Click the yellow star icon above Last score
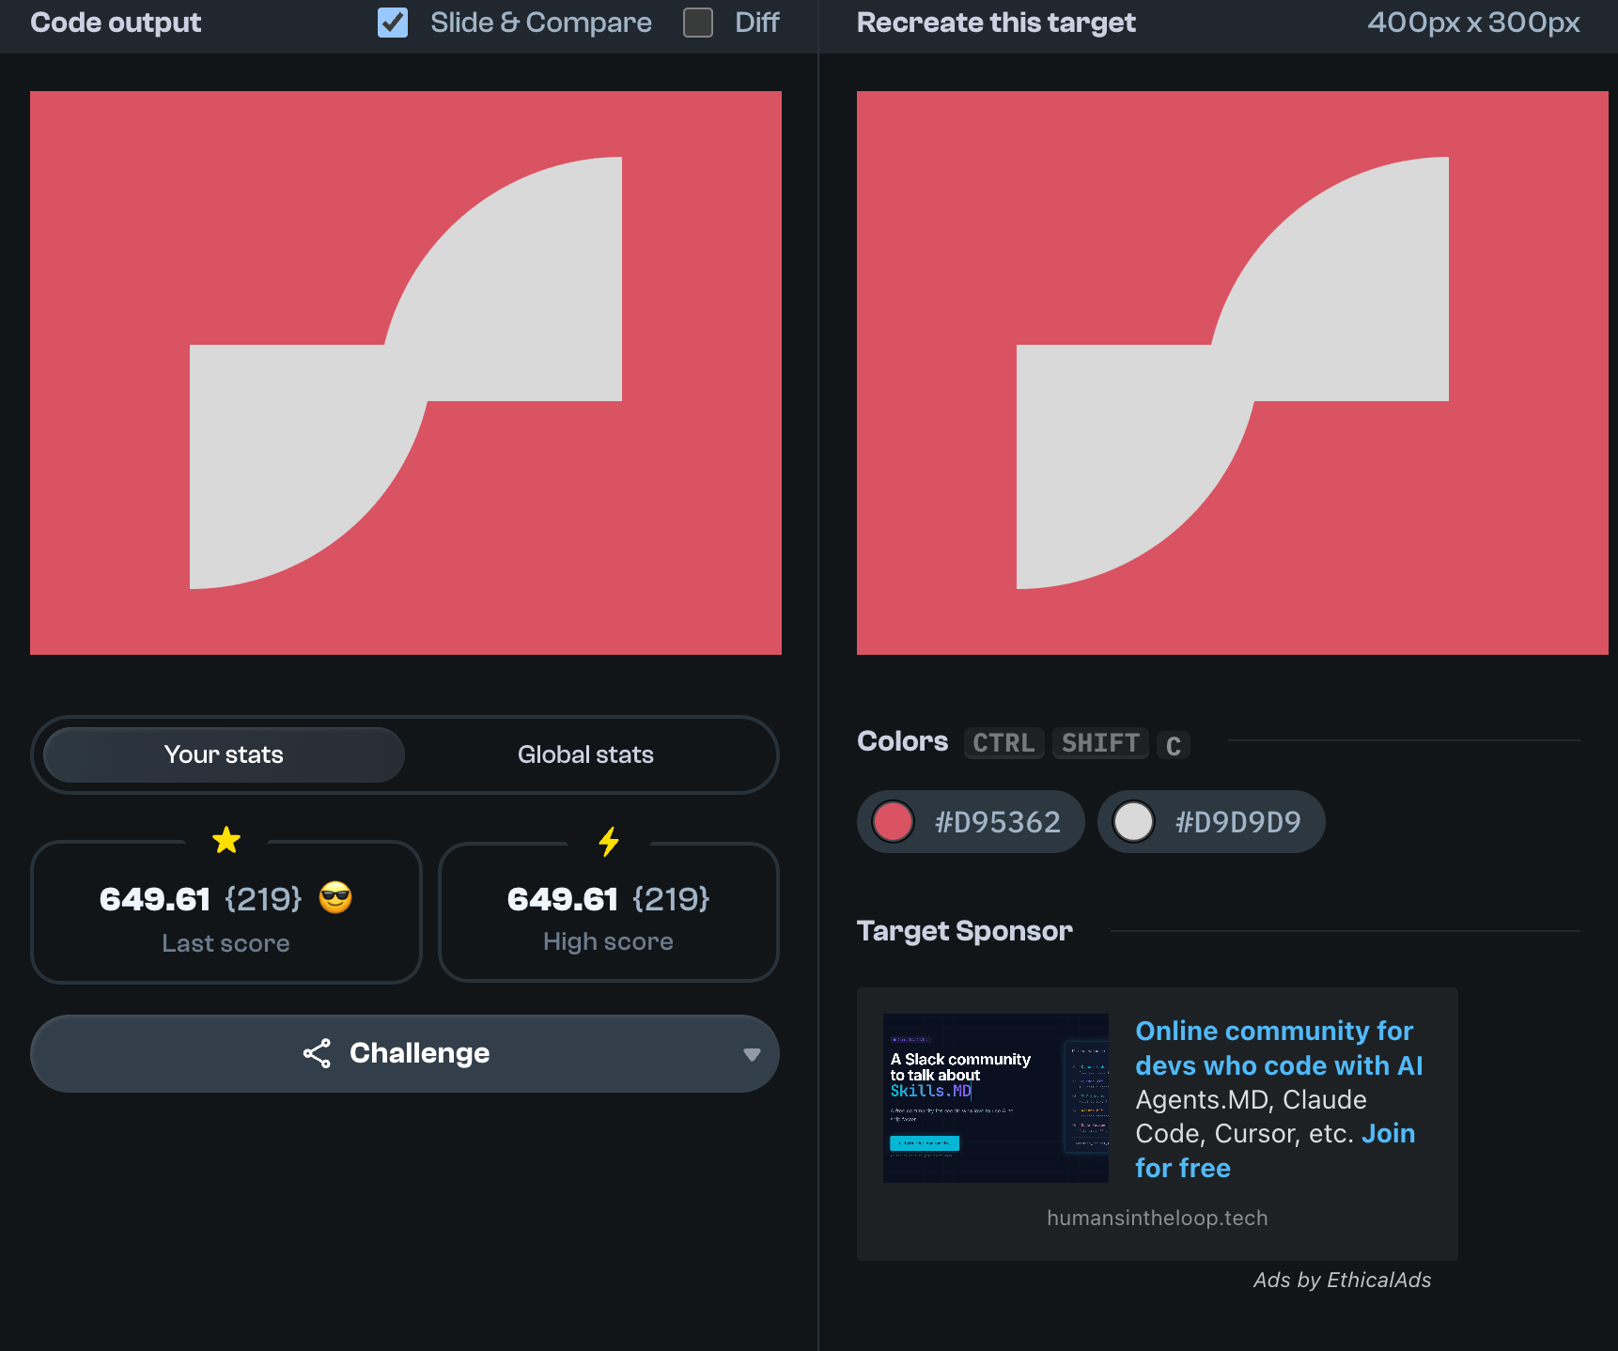The width and height of the screenshot is (1618, 1351). (x=226, y=840)
